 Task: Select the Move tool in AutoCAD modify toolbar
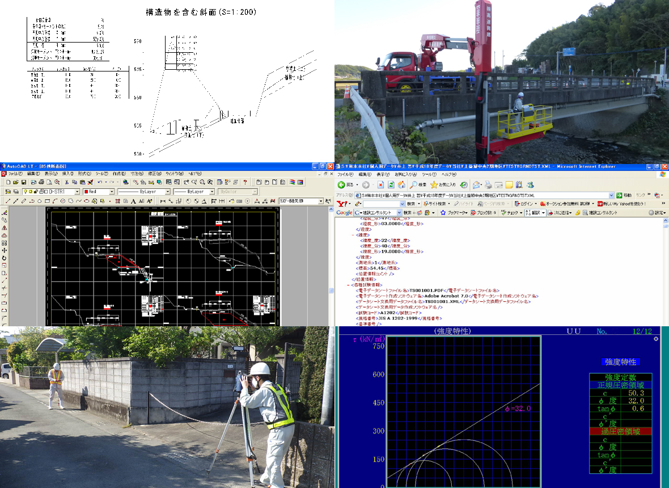coord(5,251)
